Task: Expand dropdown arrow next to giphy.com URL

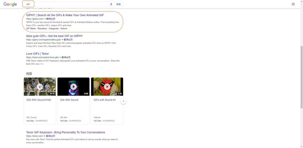Action: pos(45,19)
